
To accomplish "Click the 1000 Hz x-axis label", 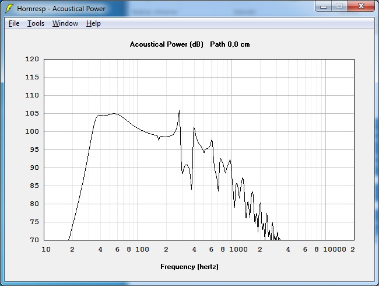I will 238,249.
